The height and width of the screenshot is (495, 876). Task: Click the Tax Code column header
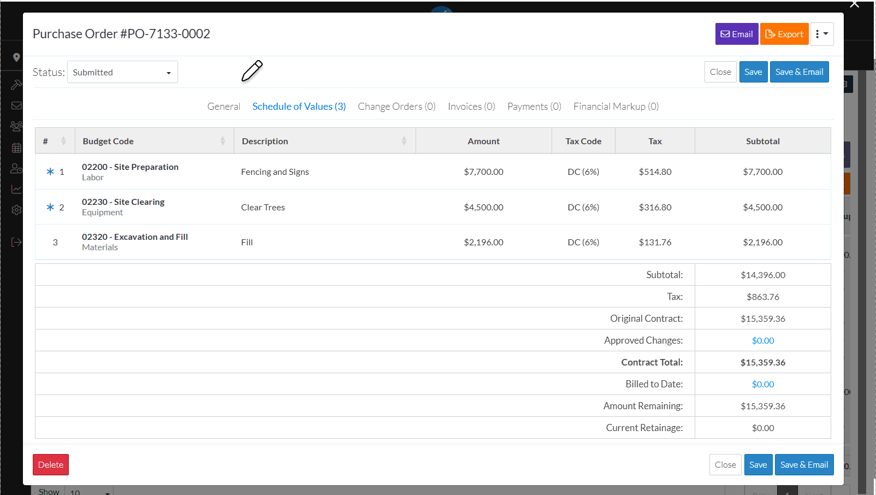point(583,141)
